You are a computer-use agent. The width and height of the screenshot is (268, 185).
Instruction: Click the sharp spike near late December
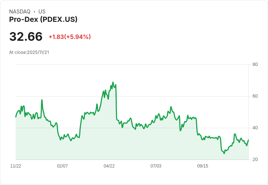pyautogui.click(x=42, y=100)
